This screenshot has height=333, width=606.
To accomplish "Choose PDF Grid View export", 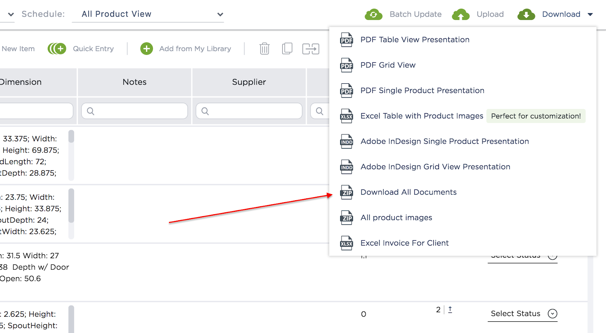I will (388, 65).
